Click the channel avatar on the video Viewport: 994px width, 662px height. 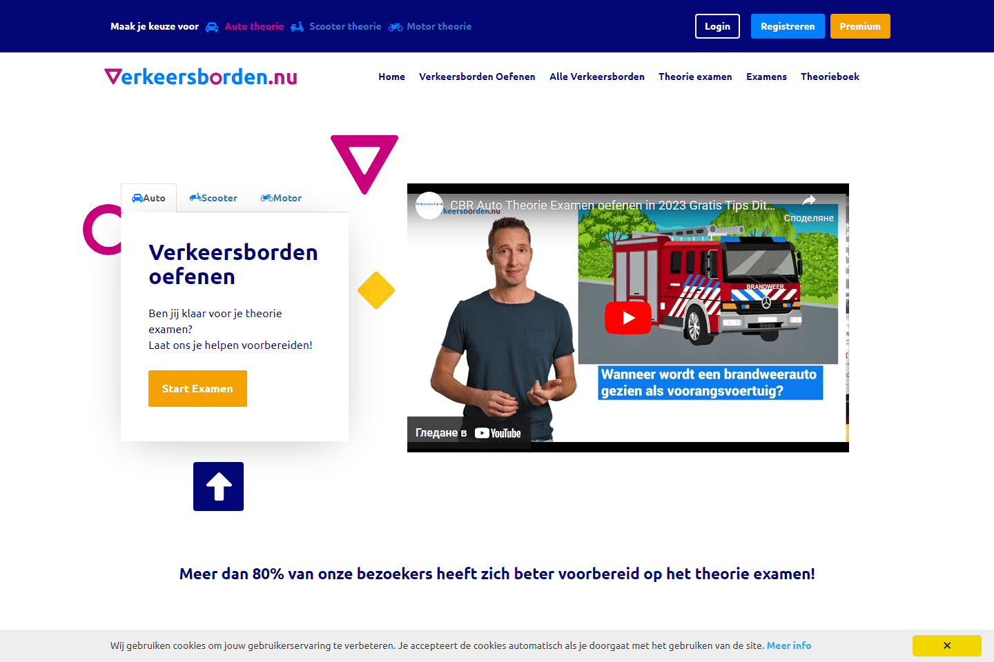tap(429, 205)
